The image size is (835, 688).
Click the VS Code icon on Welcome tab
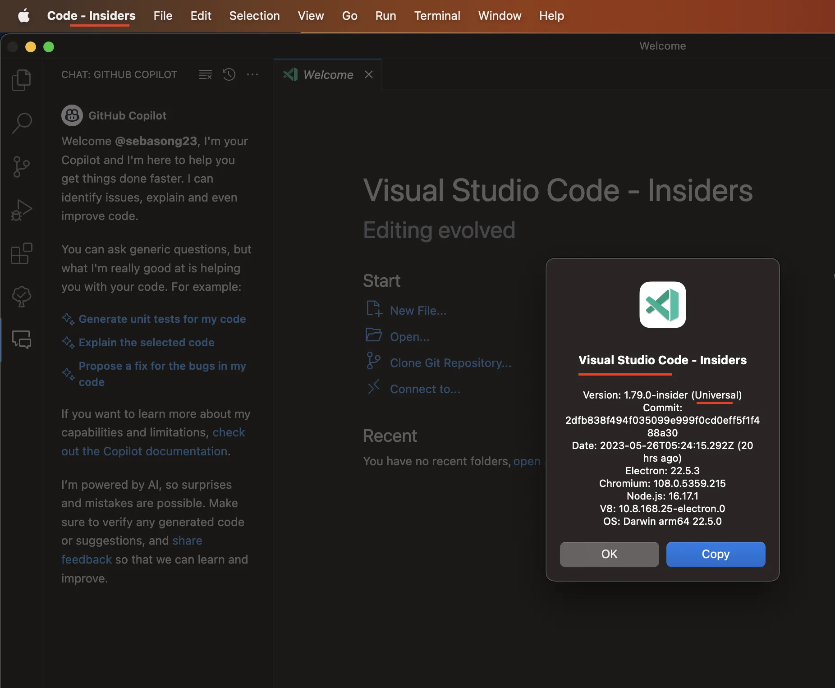coord(290,74)
